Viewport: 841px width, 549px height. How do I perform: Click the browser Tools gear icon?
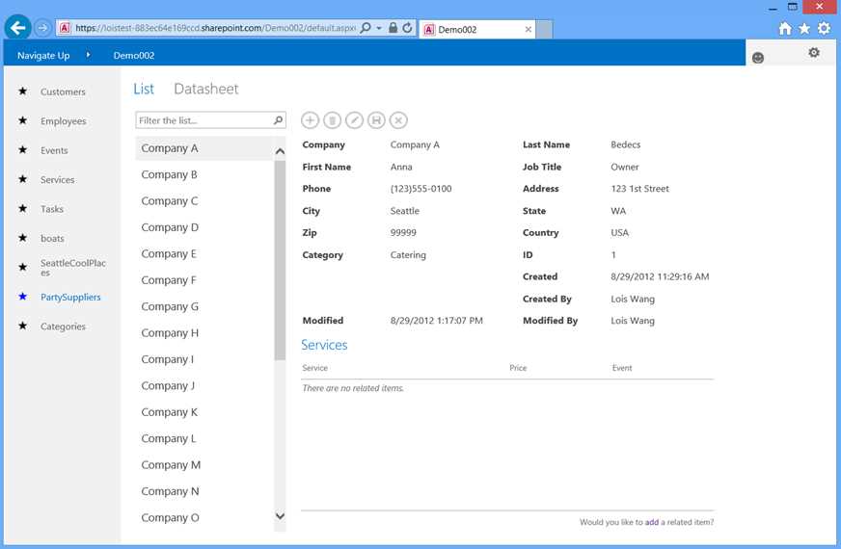(x=824, y=28)
